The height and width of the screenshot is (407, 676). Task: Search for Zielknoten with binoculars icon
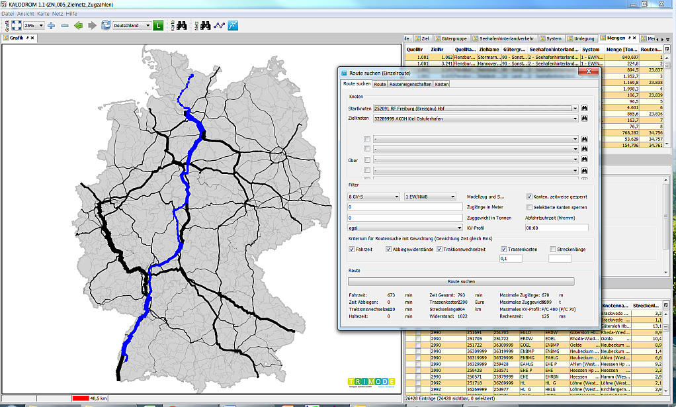[585, 118]
